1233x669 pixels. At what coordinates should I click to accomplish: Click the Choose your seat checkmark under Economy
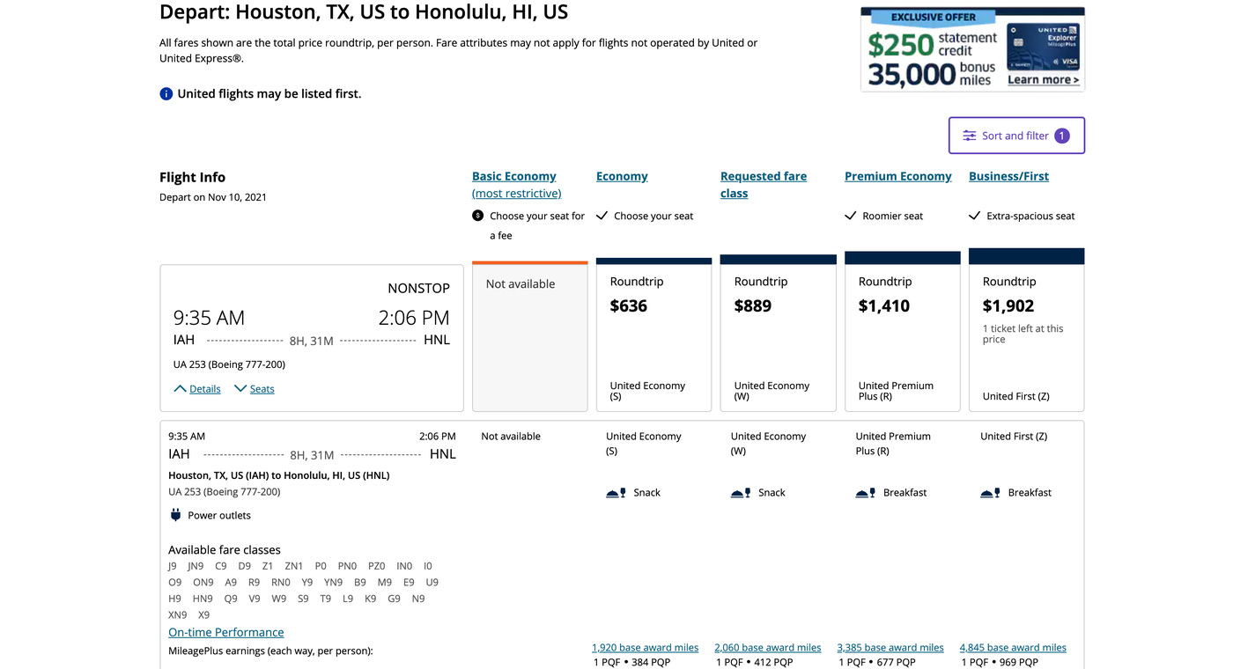pos(602,215)
